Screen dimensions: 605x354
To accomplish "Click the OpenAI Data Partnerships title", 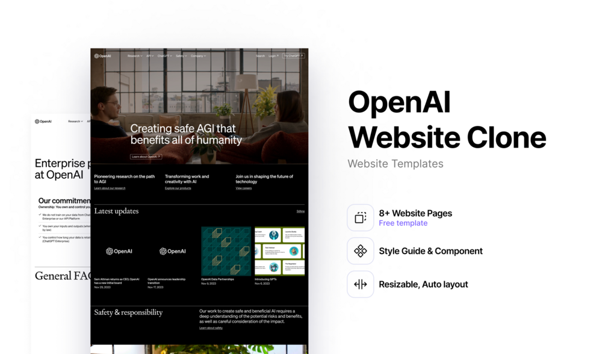I will (217, 279).
